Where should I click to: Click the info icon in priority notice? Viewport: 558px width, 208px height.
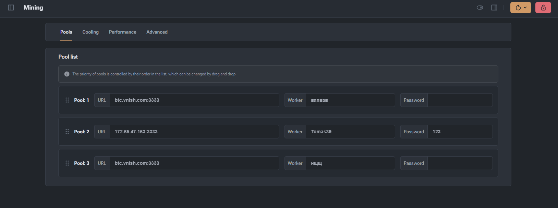[x=67, y=74]
